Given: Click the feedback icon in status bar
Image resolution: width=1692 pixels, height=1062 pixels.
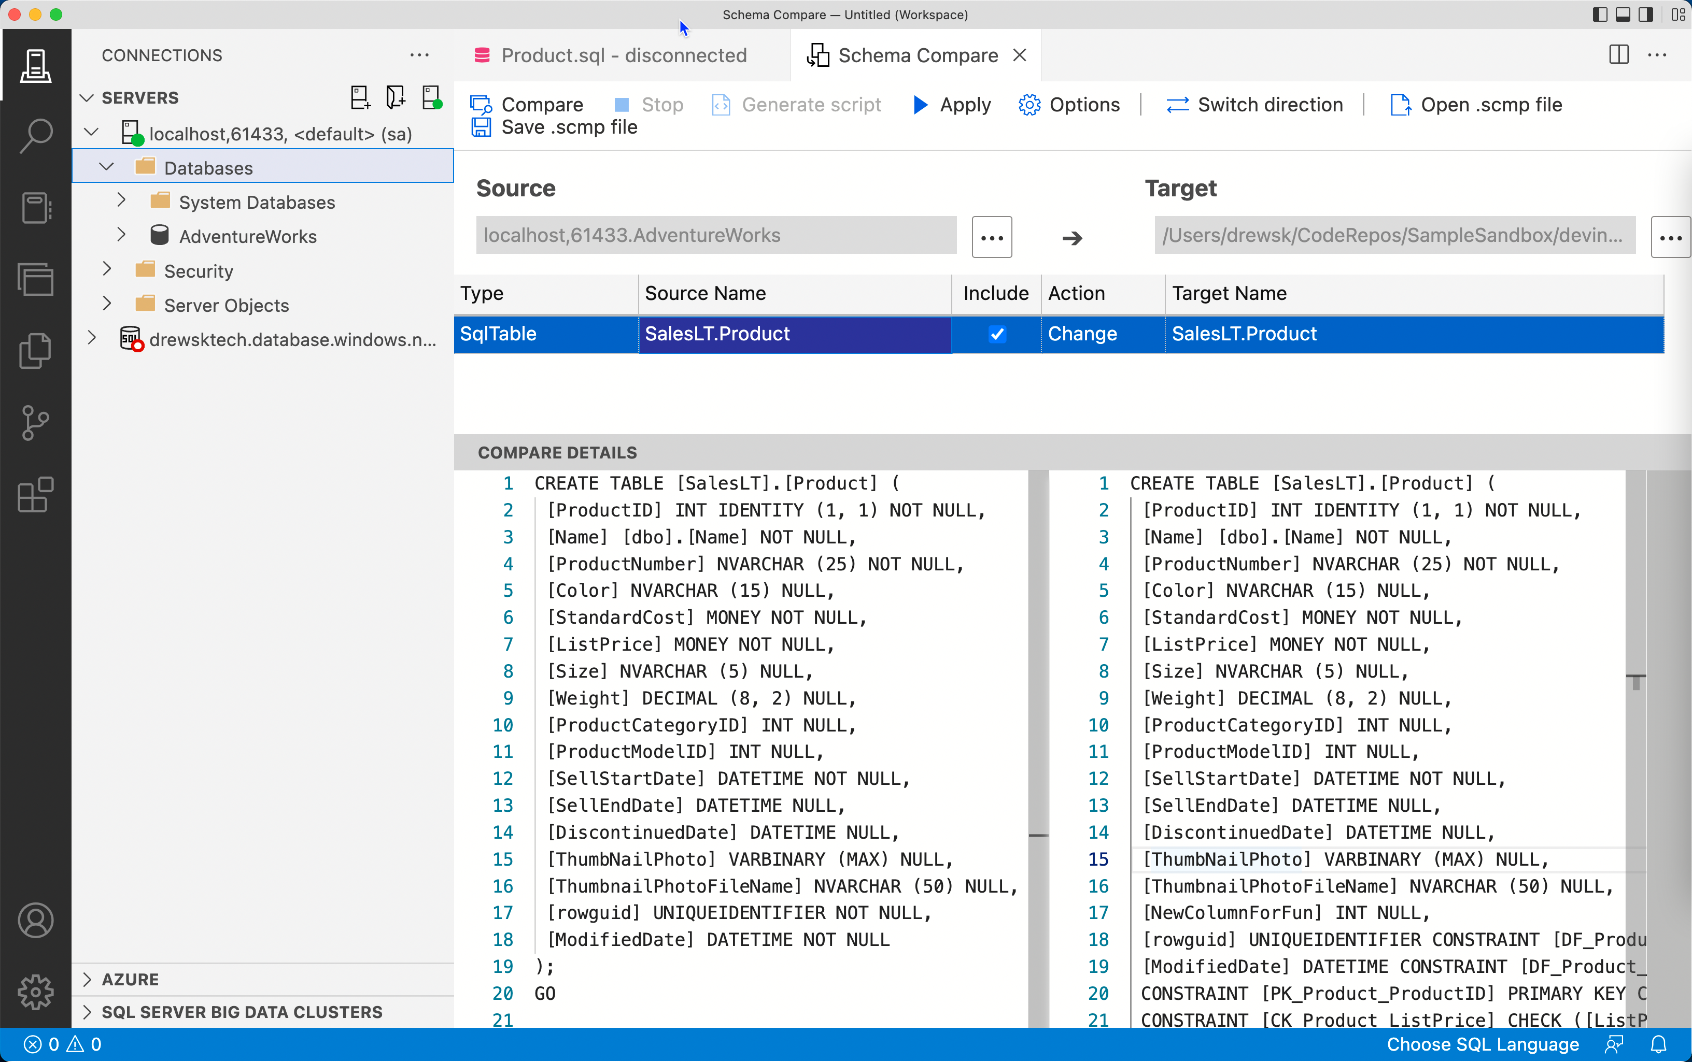Looking at the screenshot, I should (1615, 1044).
